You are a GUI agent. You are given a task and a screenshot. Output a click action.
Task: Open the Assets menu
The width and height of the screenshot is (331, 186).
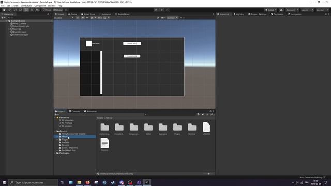pos(15,6)
